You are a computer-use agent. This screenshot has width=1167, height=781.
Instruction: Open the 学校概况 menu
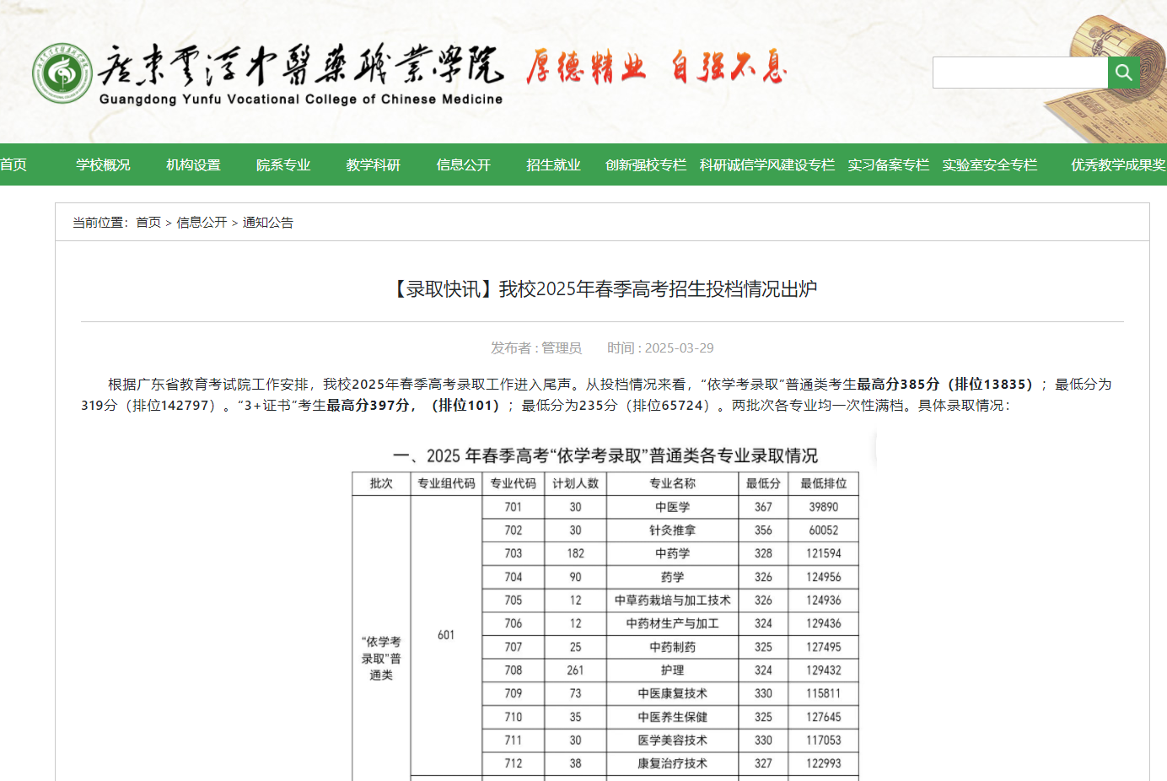103,165
